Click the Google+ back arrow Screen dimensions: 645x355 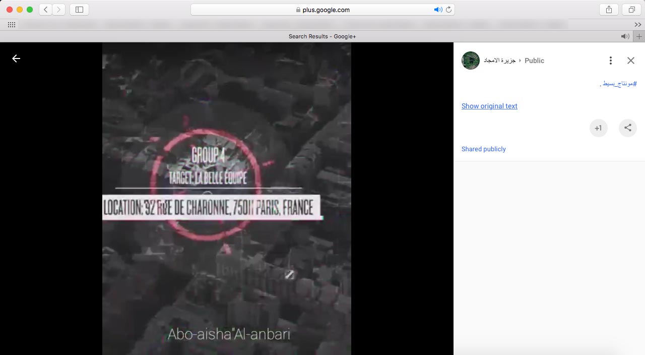16,58
